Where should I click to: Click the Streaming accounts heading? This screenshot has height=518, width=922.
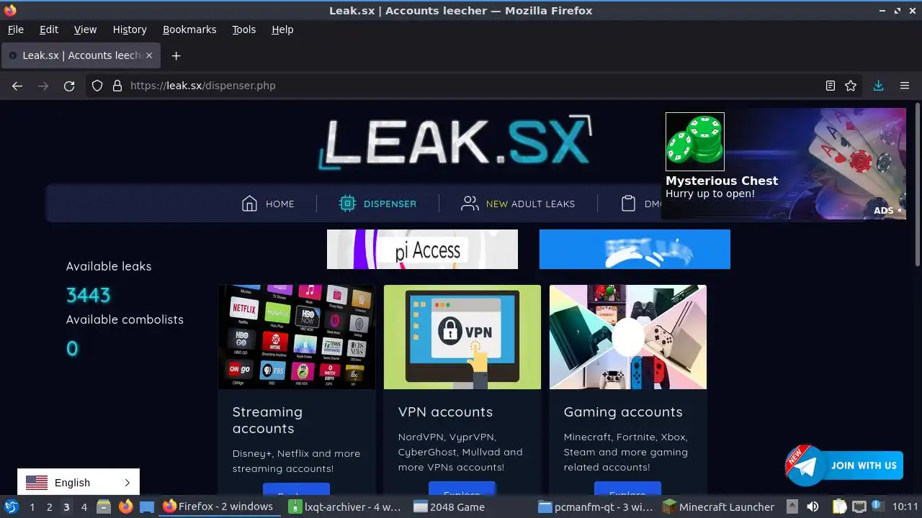pos(267,420)
